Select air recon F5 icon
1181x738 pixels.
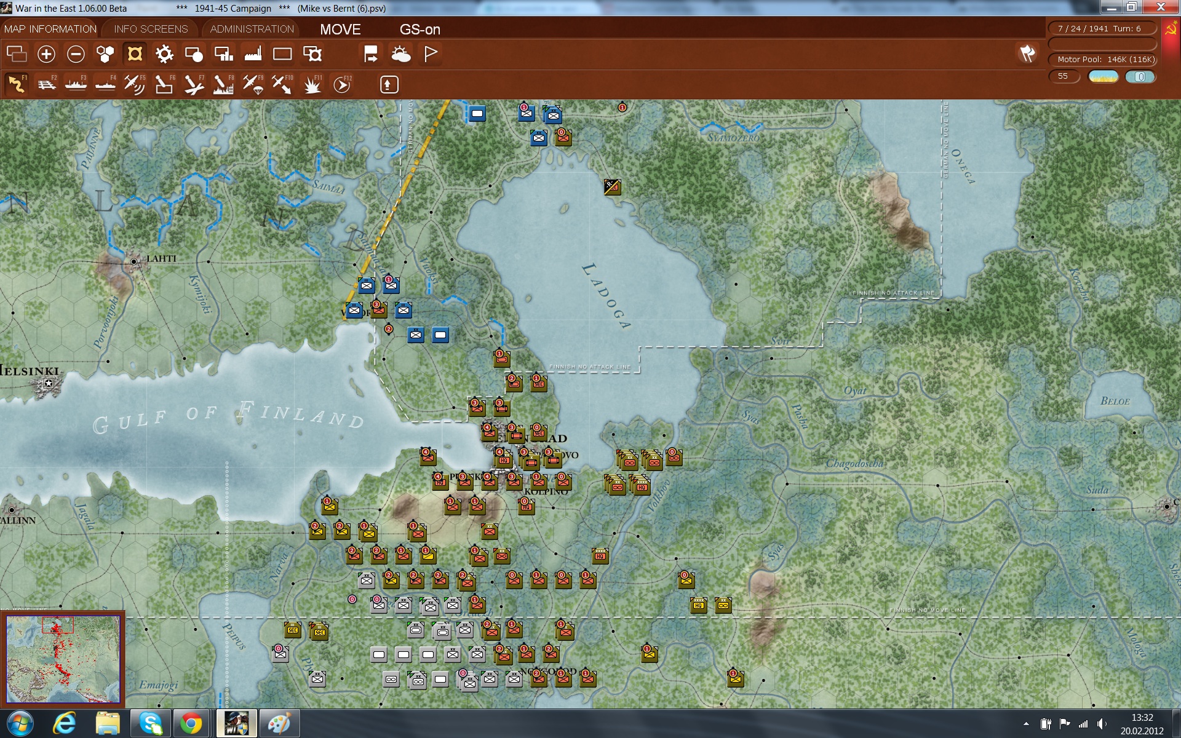click(135, 84)
